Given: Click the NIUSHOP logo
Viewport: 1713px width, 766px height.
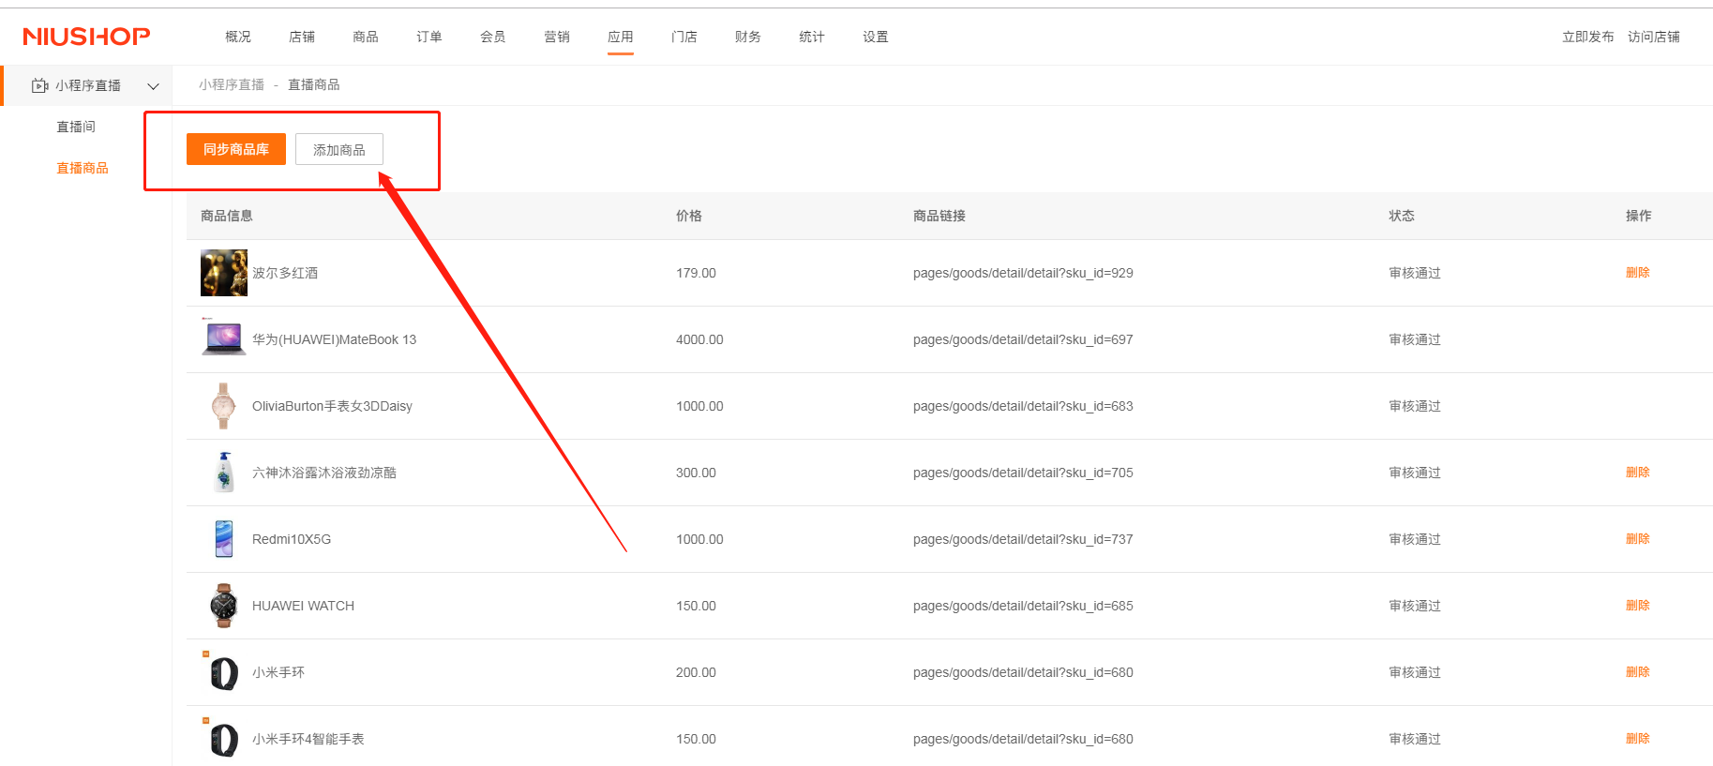Looking at the screenshot, I should click(86, 37).
